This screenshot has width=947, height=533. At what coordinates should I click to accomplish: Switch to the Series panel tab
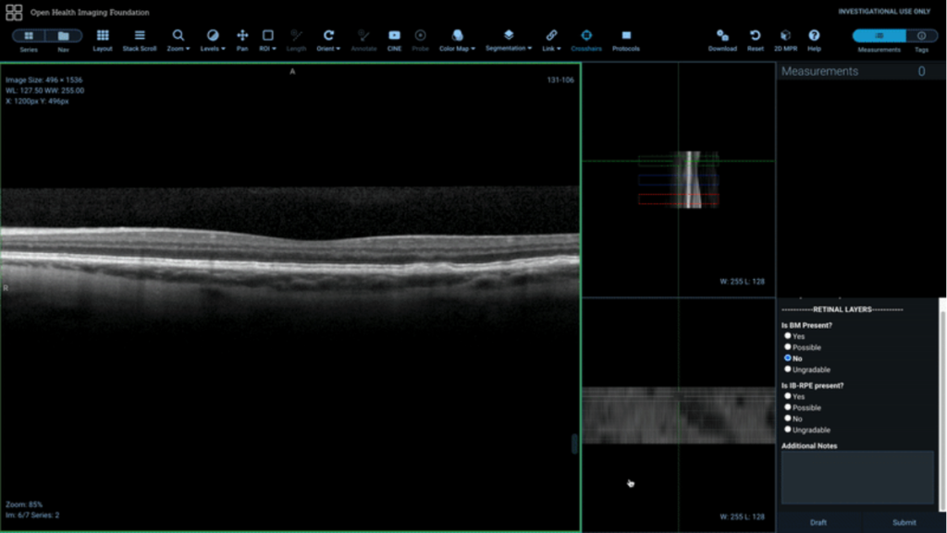click(29, 36)
